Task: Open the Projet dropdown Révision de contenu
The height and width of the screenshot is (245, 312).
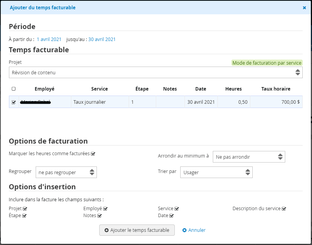Action: coord(155,72)
